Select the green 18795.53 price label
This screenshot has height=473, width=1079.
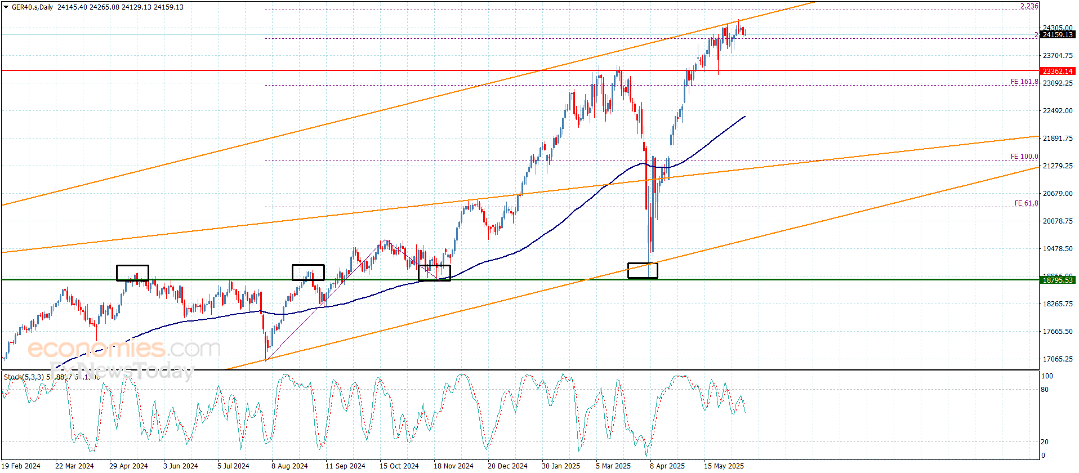(x=1057, y=280)
